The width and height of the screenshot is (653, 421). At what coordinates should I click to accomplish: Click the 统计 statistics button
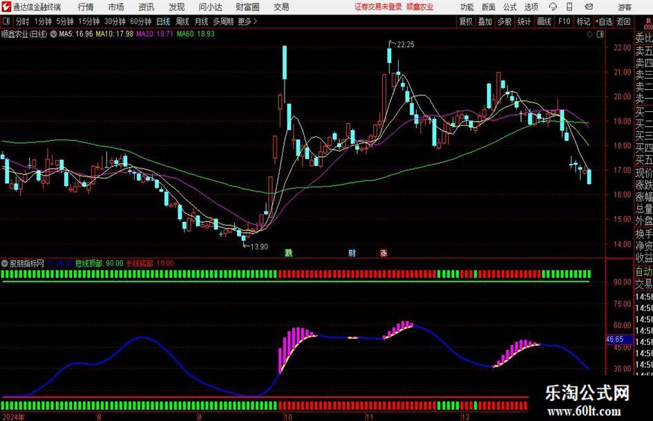point(524,21)
